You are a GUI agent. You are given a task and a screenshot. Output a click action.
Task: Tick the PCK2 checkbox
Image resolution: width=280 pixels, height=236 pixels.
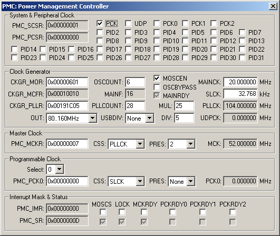[214, 23]
